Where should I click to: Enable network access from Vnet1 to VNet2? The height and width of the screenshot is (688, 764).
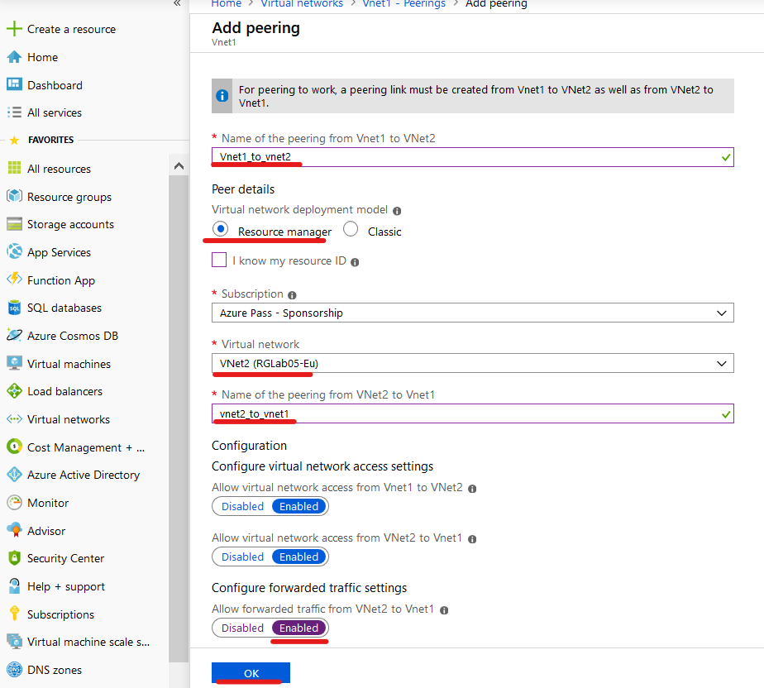click(x=298, y=506)
